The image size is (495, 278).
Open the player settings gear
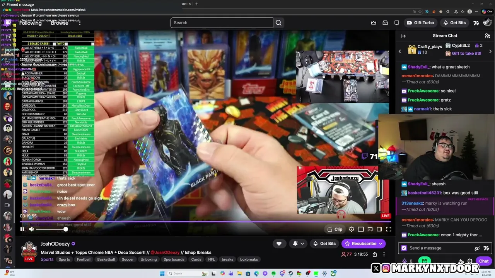(x=352, y=229)
